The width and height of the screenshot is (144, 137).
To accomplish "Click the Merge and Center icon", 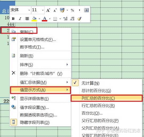I will point(86,10).
